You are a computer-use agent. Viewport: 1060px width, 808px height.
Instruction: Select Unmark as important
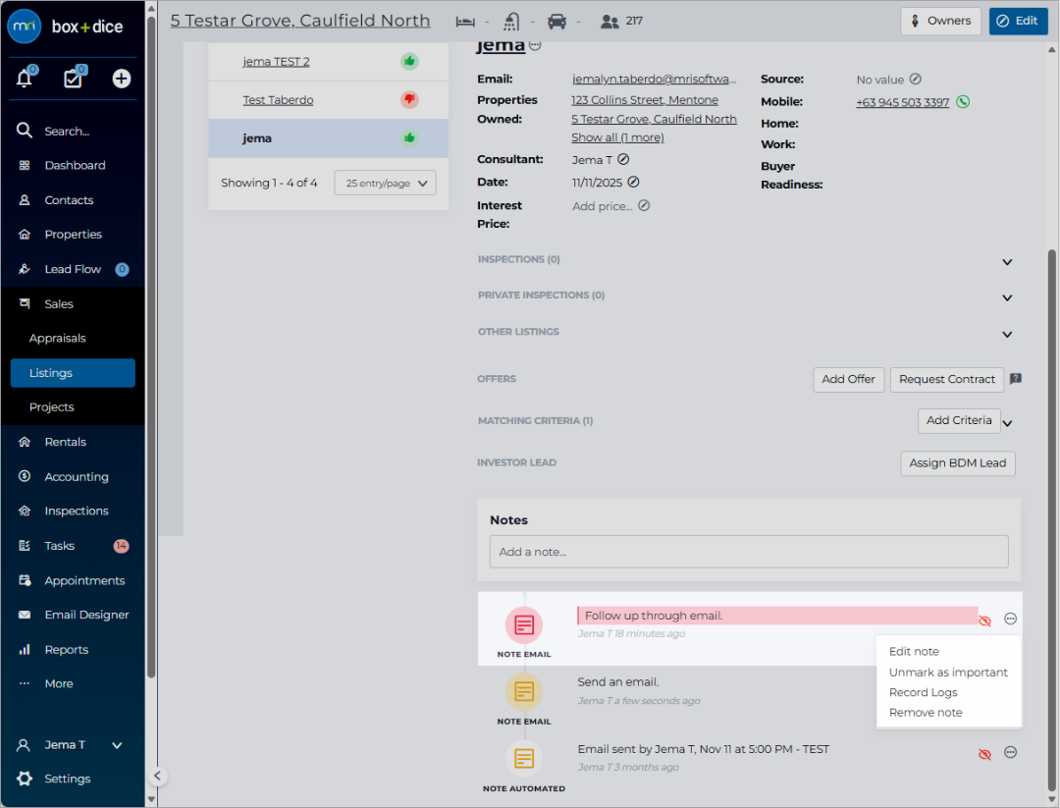948,673
